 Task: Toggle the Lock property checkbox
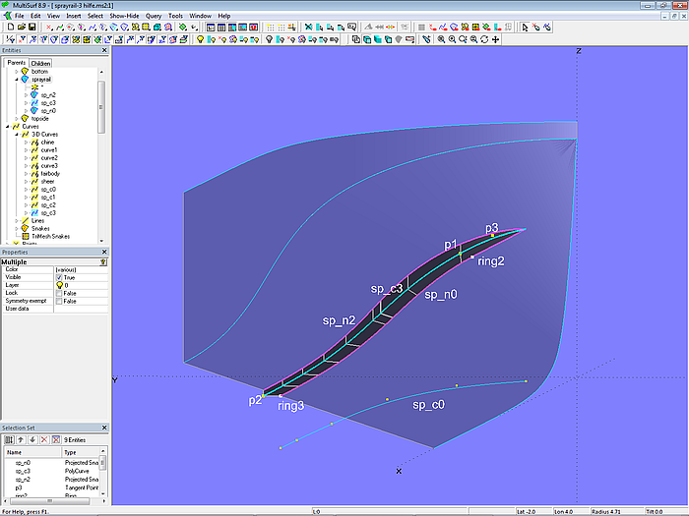pos(59,293)
